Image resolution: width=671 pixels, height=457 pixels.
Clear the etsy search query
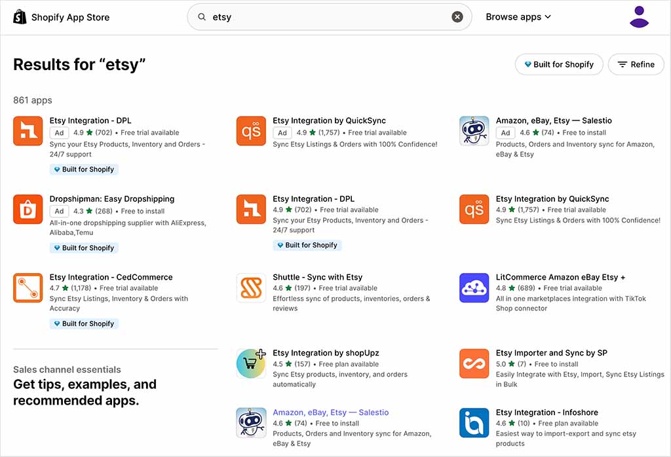pos(457,16)
